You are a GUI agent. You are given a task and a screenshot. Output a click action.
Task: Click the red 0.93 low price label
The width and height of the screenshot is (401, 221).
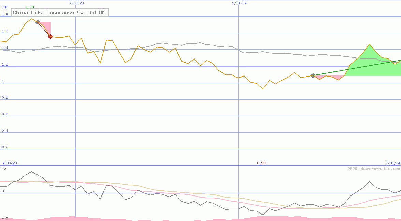(261, 163)
